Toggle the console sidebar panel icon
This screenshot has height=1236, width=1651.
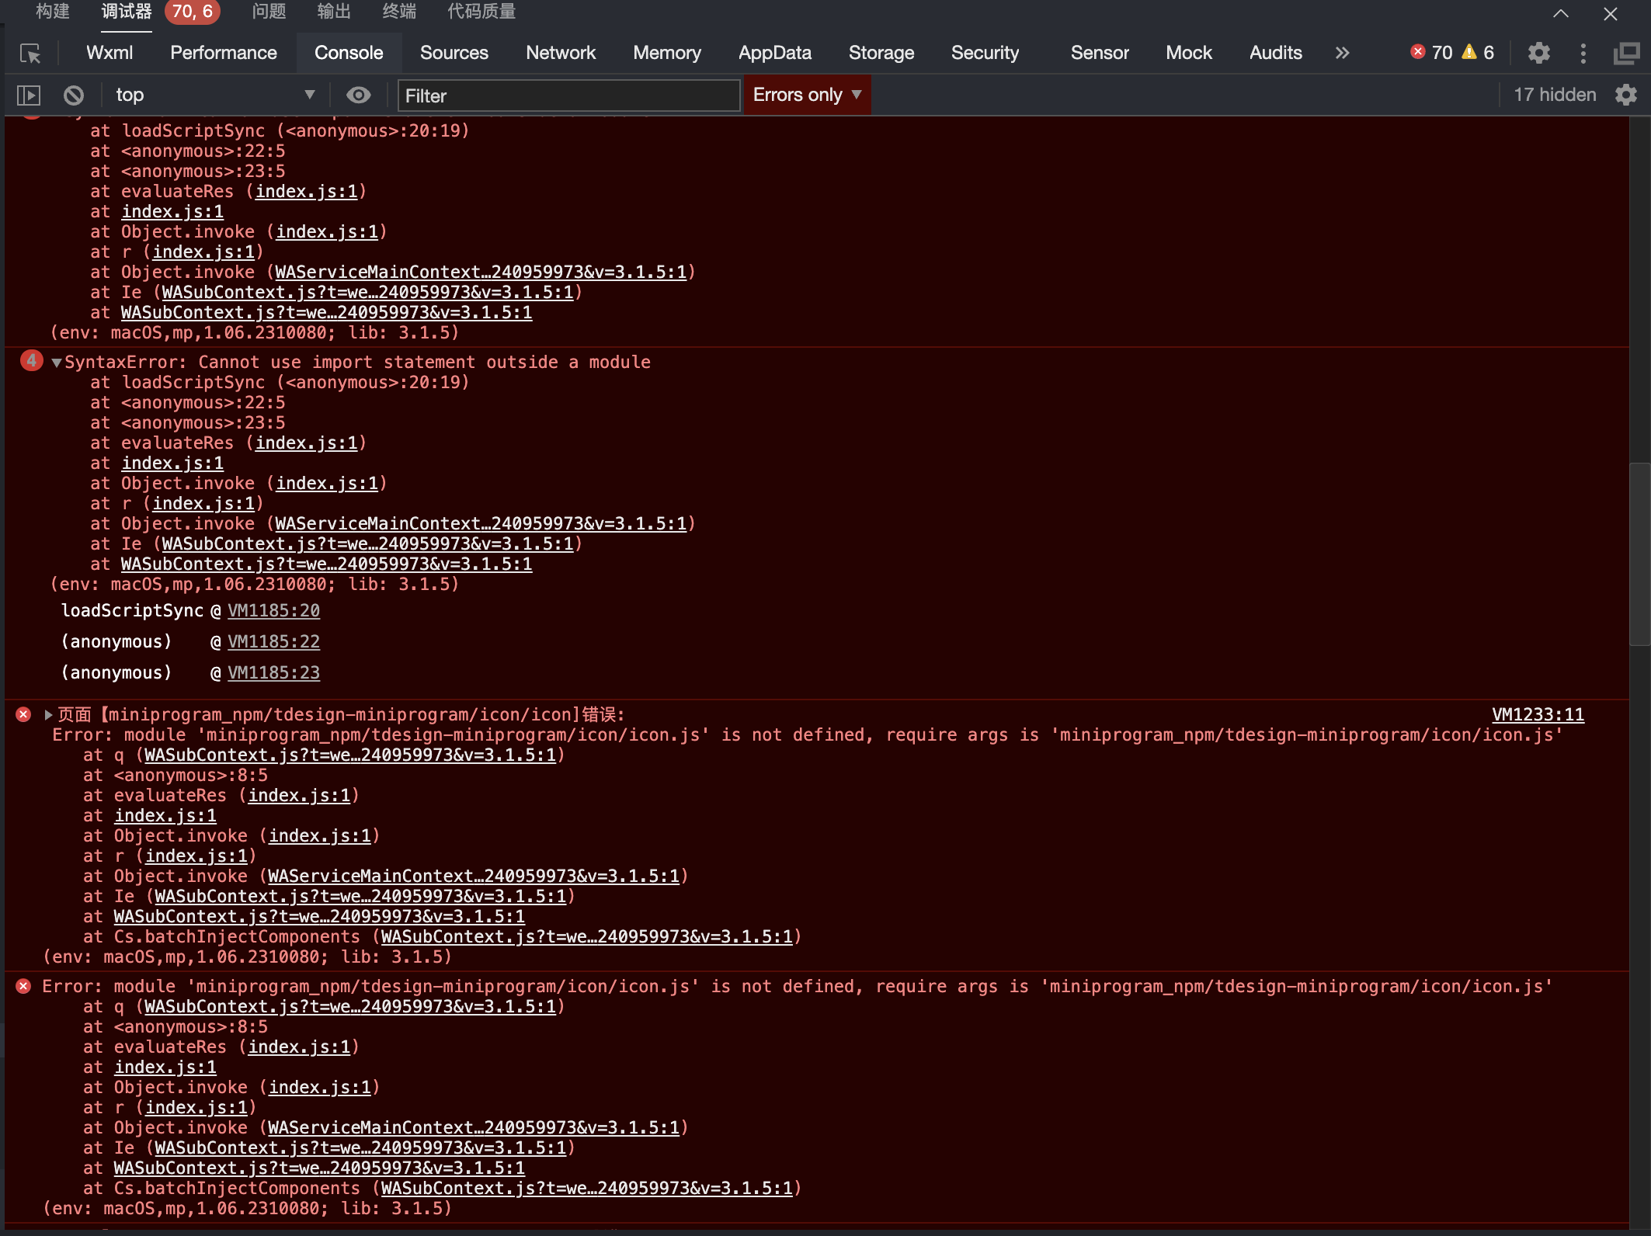(28, 95)
